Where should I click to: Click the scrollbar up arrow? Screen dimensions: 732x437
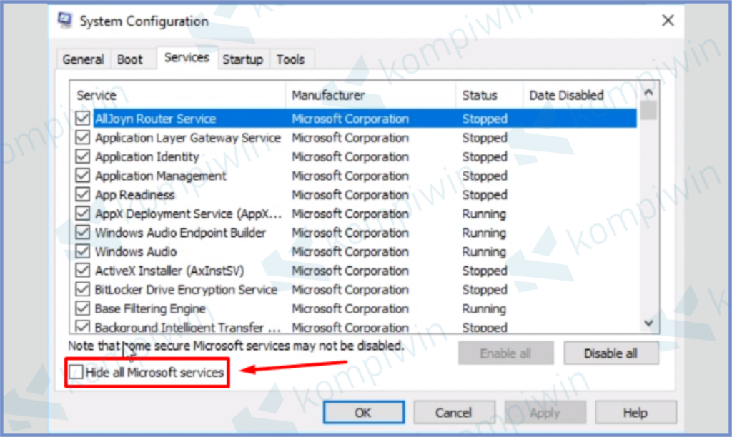click(649, 91)
